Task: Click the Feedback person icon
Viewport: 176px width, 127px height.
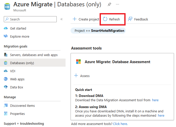Action: 130,19
